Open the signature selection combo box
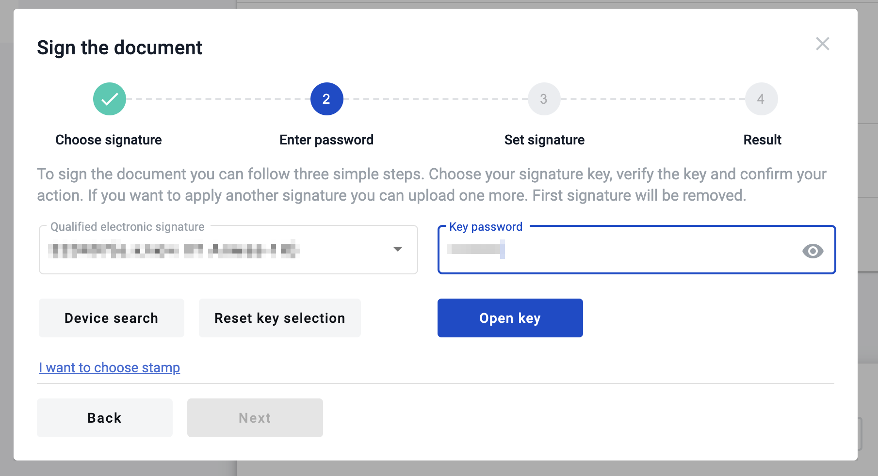878x476 pixels. [218, 250]
